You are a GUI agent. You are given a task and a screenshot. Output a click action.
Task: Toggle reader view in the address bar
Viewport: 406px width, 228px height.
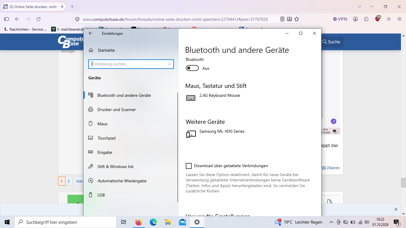(282, 19)
